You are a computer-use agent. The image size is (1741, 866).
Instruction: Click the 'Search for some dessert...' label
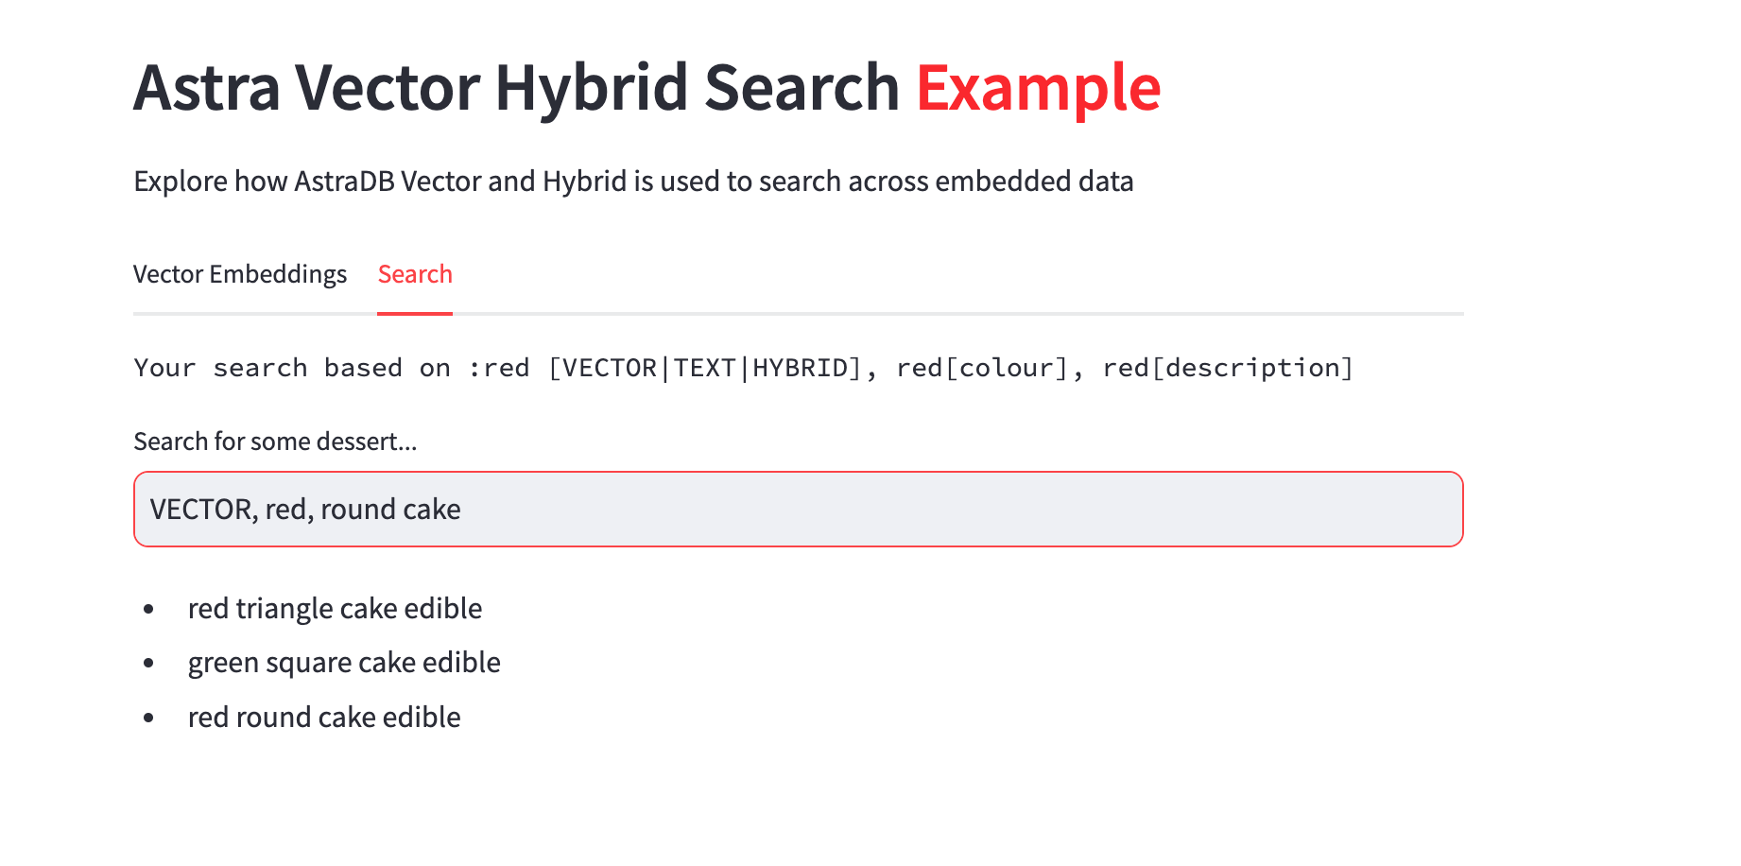coord(275,441)
